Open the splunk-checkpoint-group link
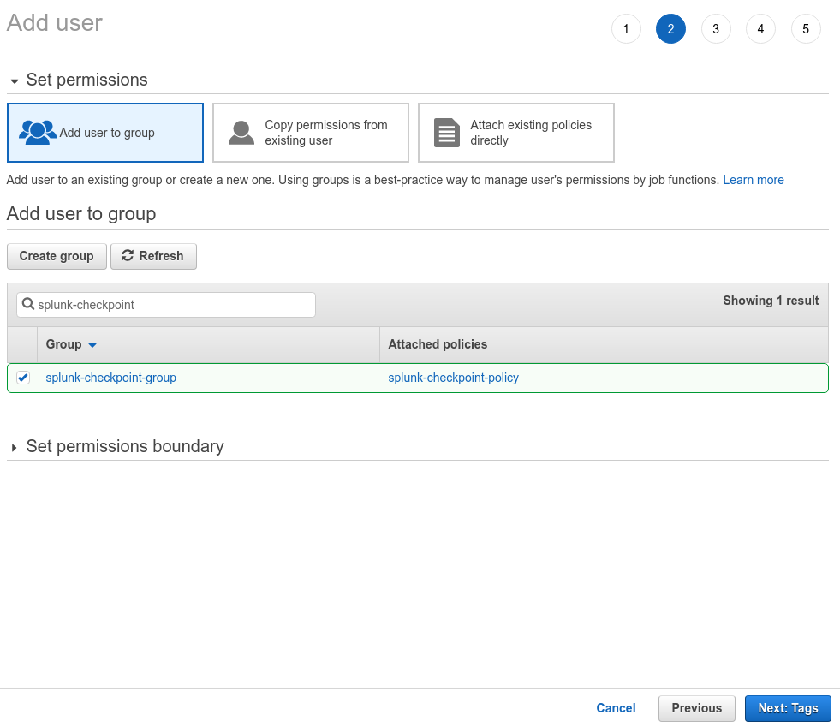Image resolution: width=840 pixels, height=727 pixels. click(111, 378)
